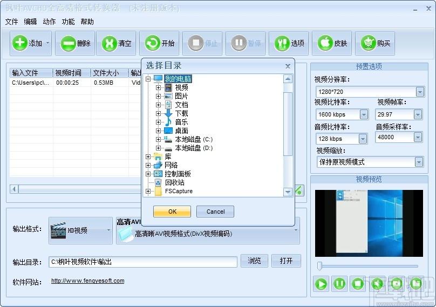
Task: Click the Buy (购买) cart icon
Action: click(369, 43)
